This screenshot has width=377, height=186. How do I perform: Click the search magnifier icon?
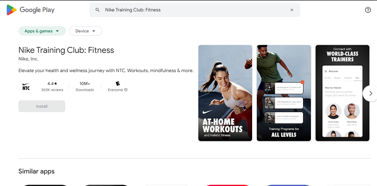click(x=98, y=10)
